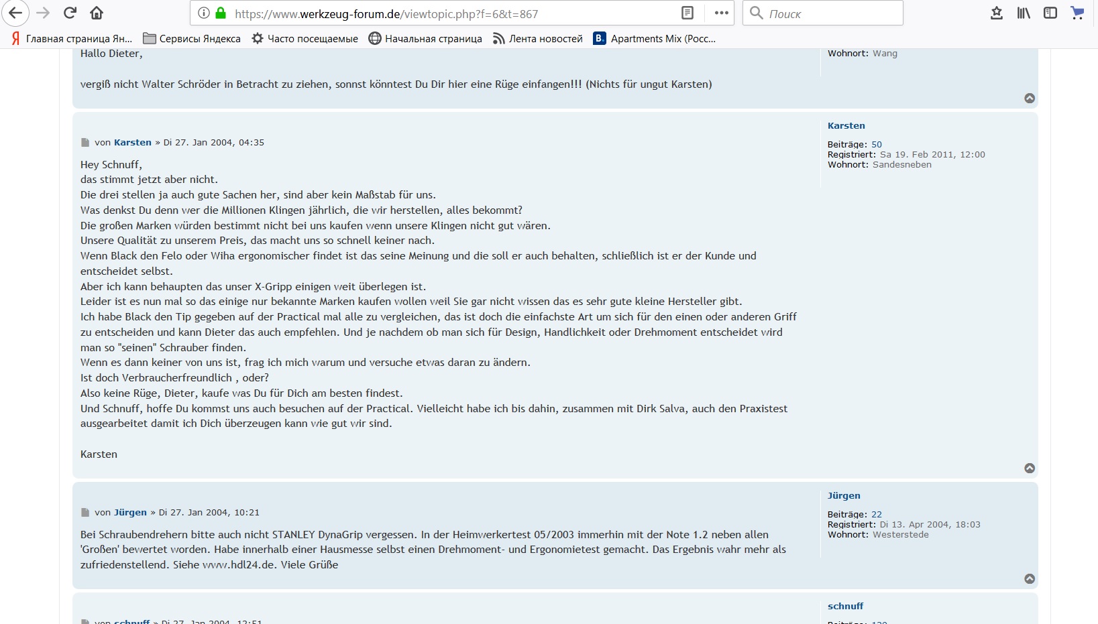Click the green padlock security icon
Viewport: 1098px width, 624px height.
pos(221,13)
